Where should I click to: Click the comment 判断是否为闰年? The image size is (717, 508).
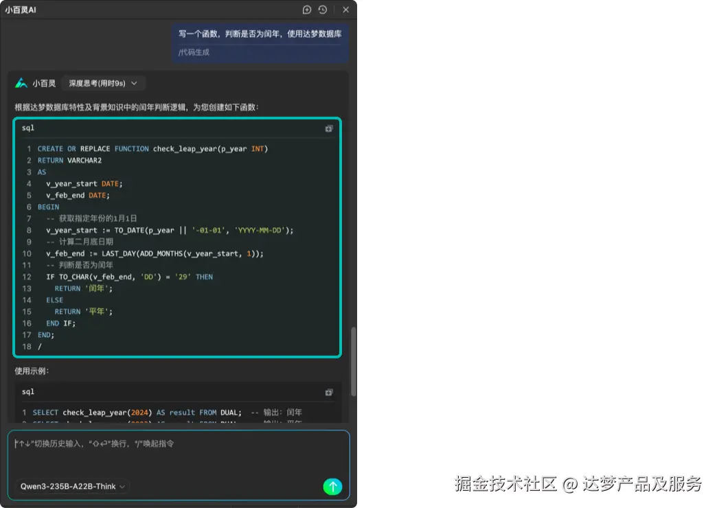coord(80,265)
